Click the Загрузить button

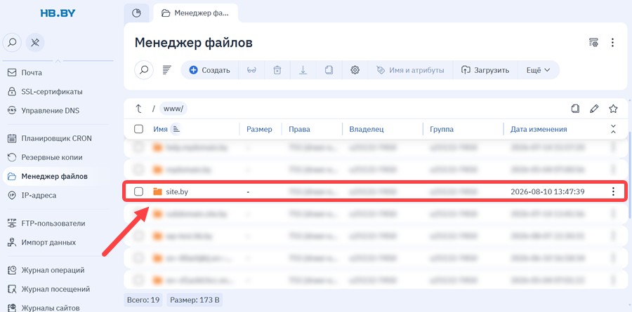pos(485,70)
